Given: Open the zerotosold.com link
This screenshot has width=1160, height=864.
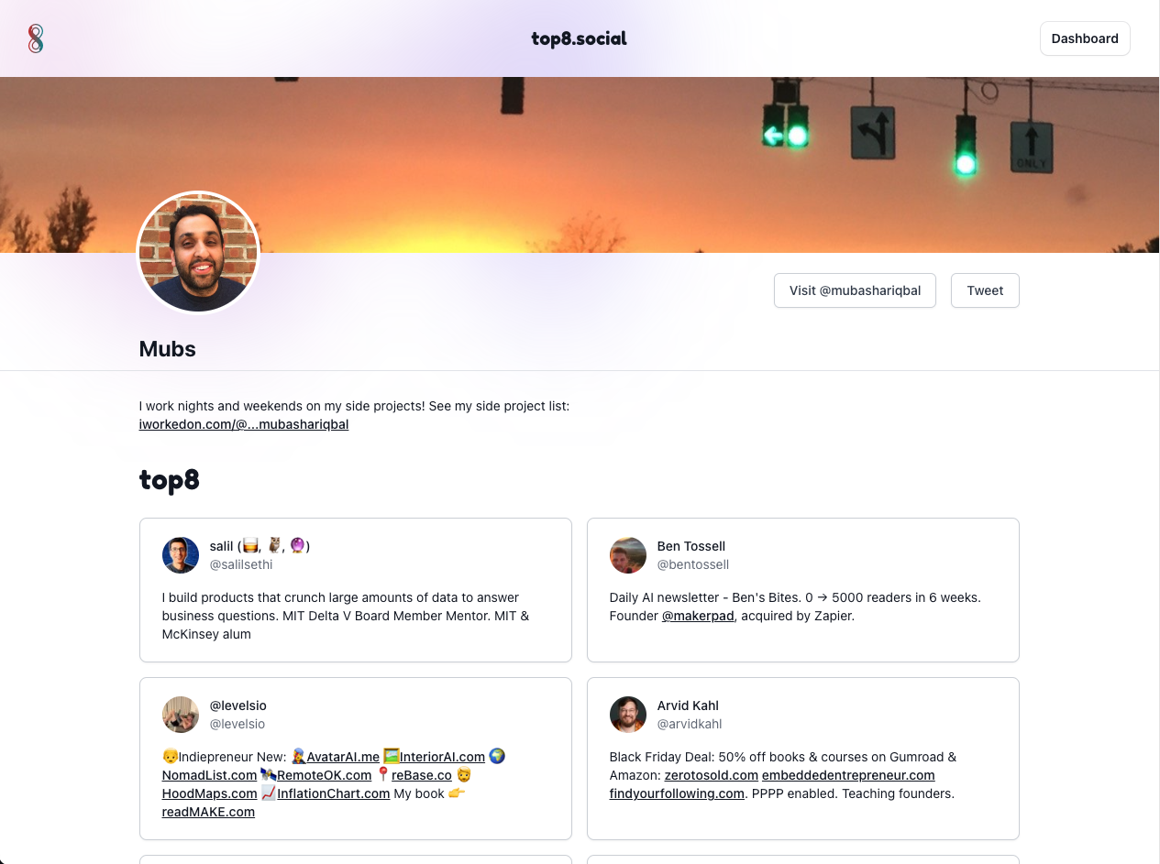Looking at the screenshot, I should coord(712,775).
